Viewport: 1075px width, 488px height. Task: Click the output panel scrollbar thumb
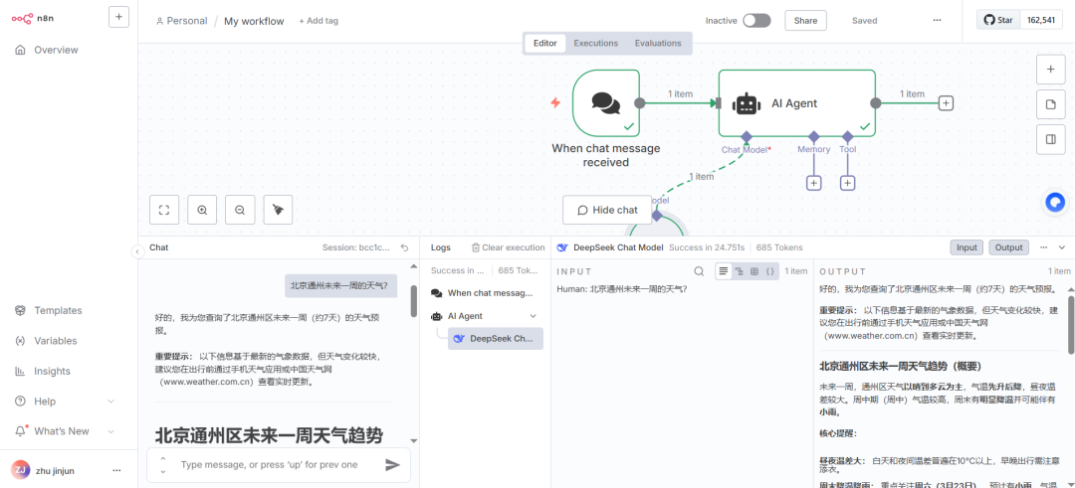pyautogui.click(x=1071, y=324)
